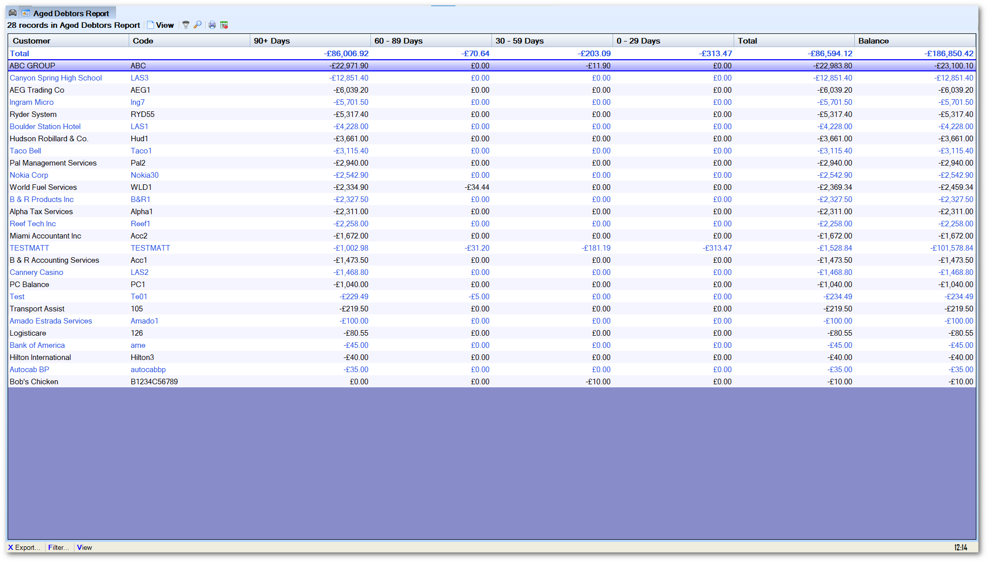Viewport: 988px width, 562px height.
Task: Click TESTMATT balance -£101,578.84
Action: 952,248
